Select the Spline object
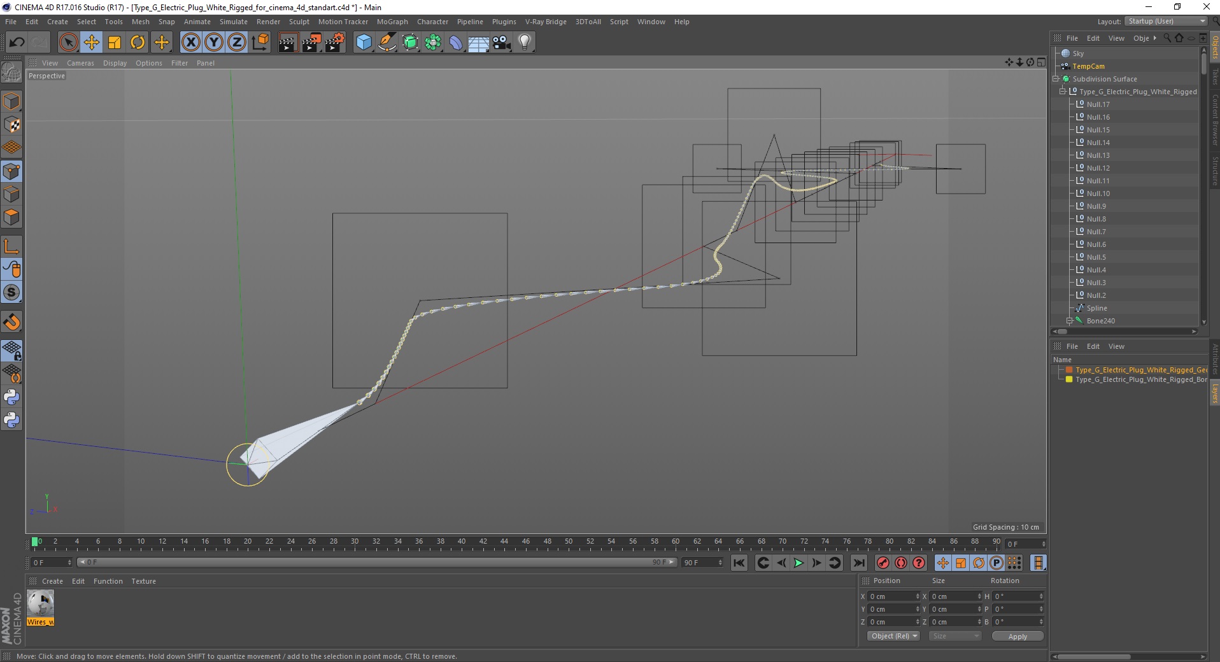This screenshot has width=1220, height=662. click(x=1096, y=308)
